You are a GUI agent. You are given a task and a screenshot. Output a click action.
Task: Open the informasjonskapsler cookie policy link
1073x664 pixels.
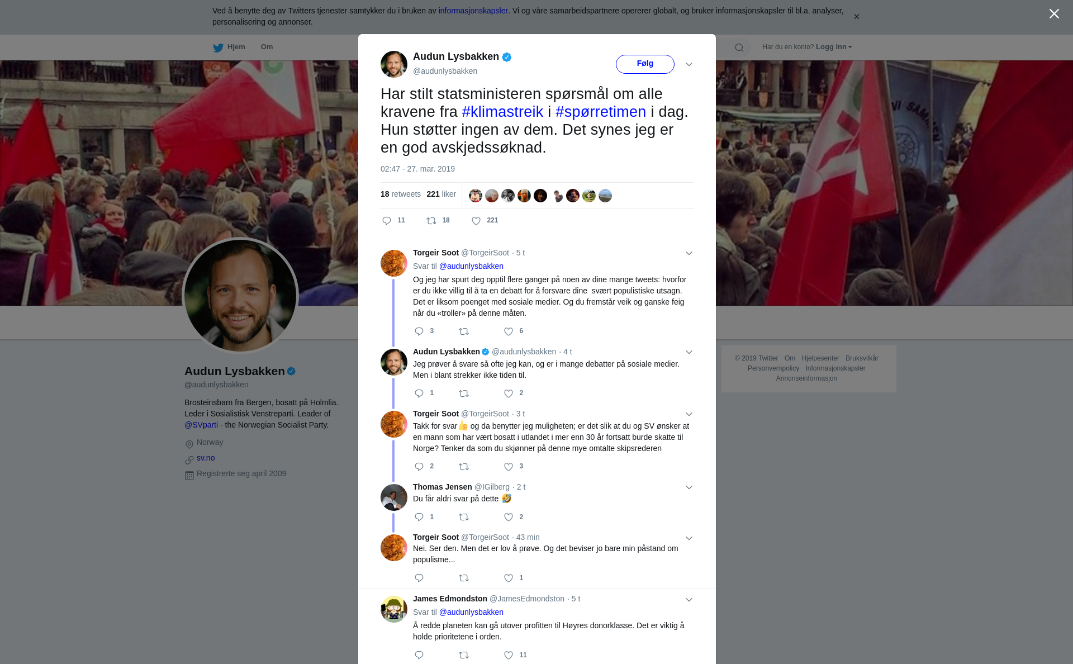click(x=473, y=11)
